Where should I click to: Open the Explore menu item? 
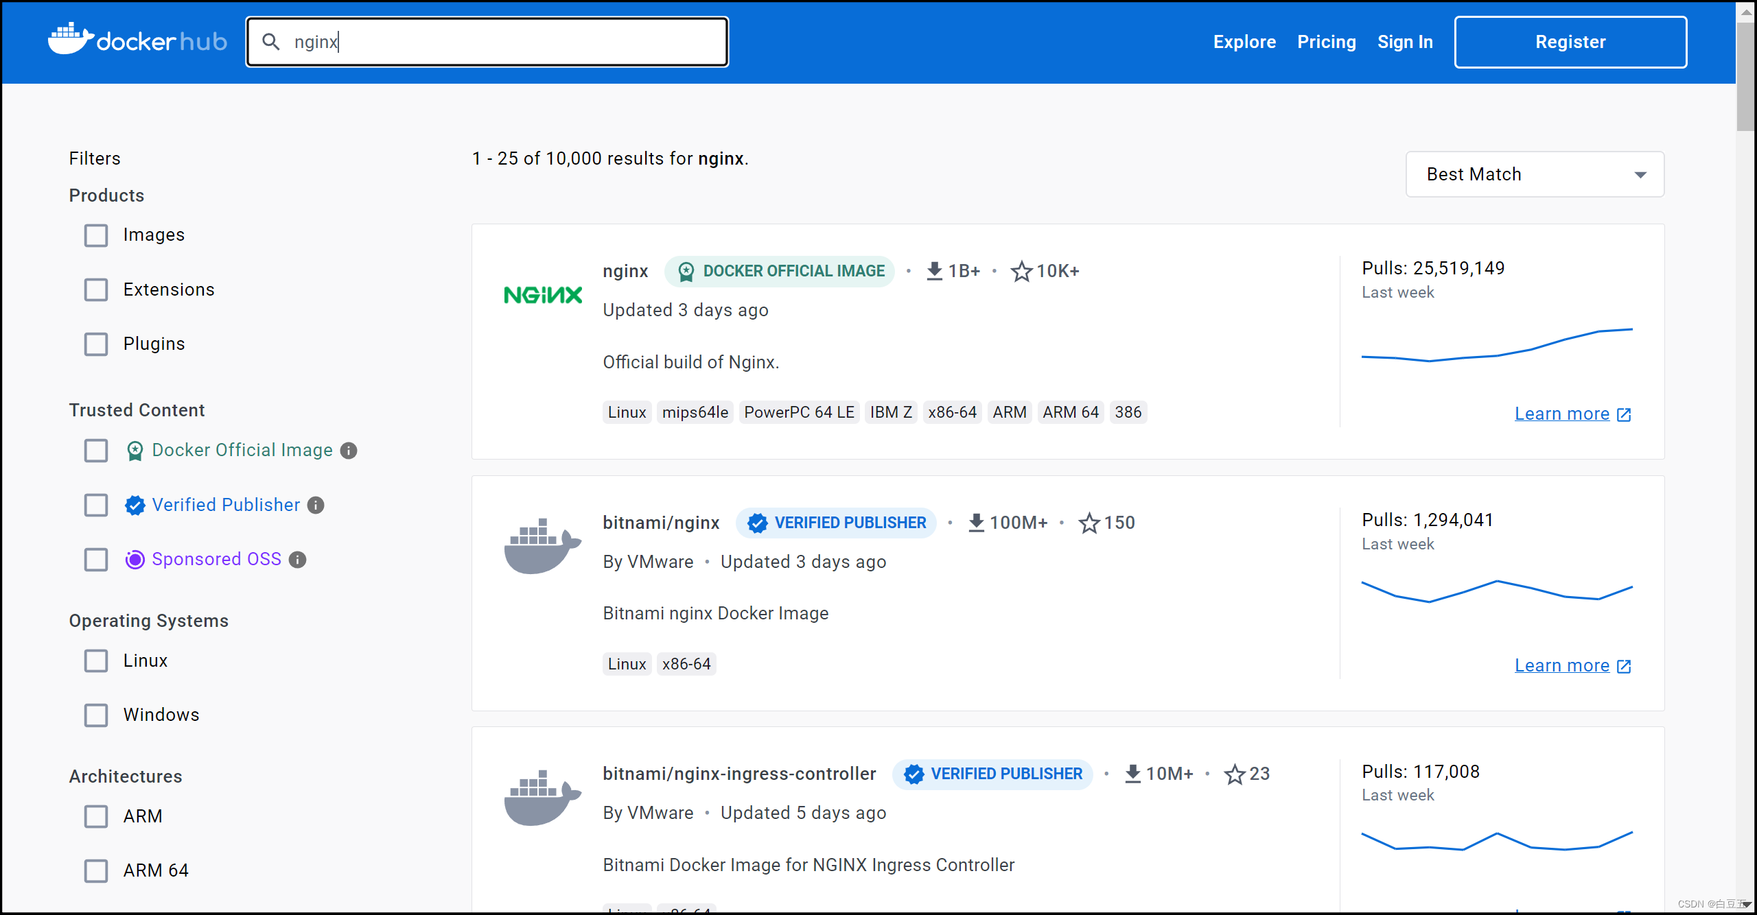[x=1244, y=42]
